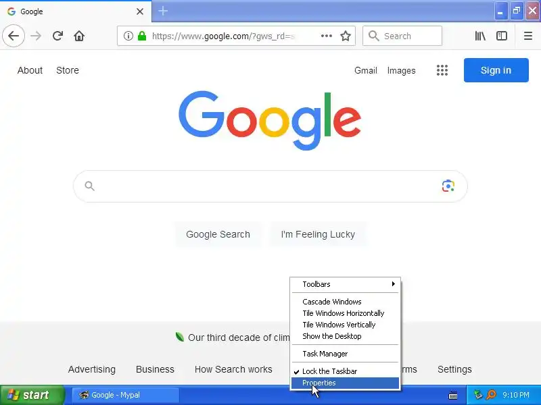Open the Google apps grid icon
Image resolution: width=541 pixels, height=405 pixels.
(442, 70)
